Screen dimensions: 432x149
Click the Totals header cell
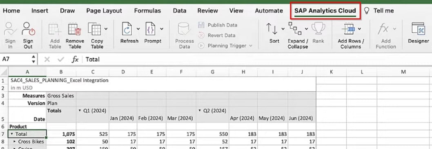[x=61, y=115]
